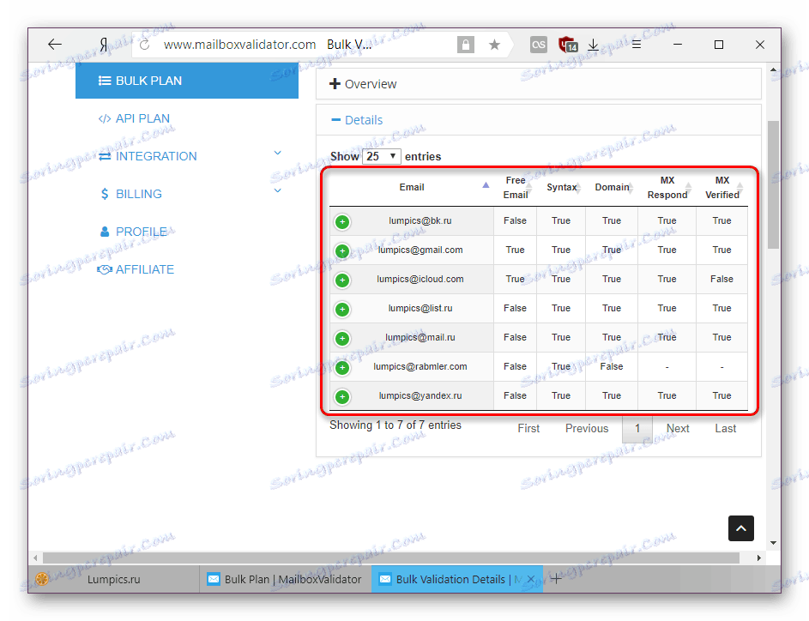Click Domain False for rabmler row
The image size is (809, 621).
[612, 367]
